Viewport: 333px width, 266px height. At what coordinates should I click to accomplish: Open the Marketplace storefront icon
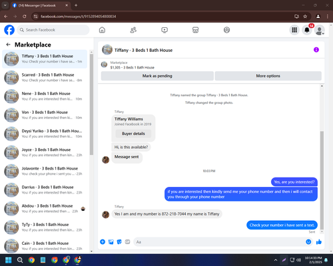(195, 30)
